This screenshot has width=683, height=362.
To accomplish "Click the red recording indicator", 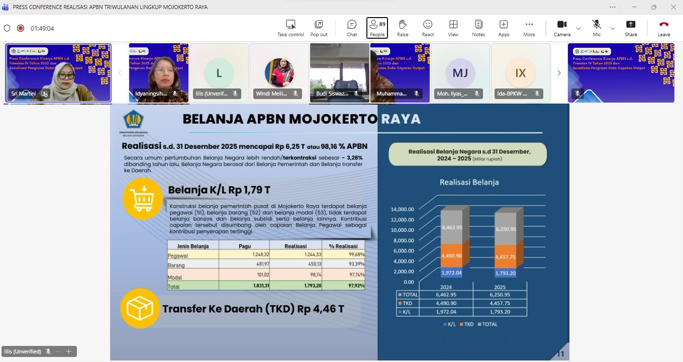I will tap(21, 28).
